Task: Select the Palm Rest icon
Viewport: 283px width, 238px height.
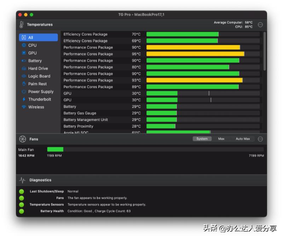Action: pyautogui.click(x=24, y=84)
